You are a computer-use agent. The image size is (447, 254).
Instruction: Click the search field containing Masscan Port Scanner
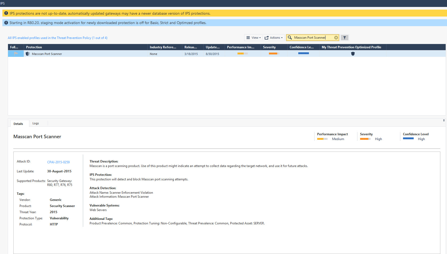coord(313,38)
